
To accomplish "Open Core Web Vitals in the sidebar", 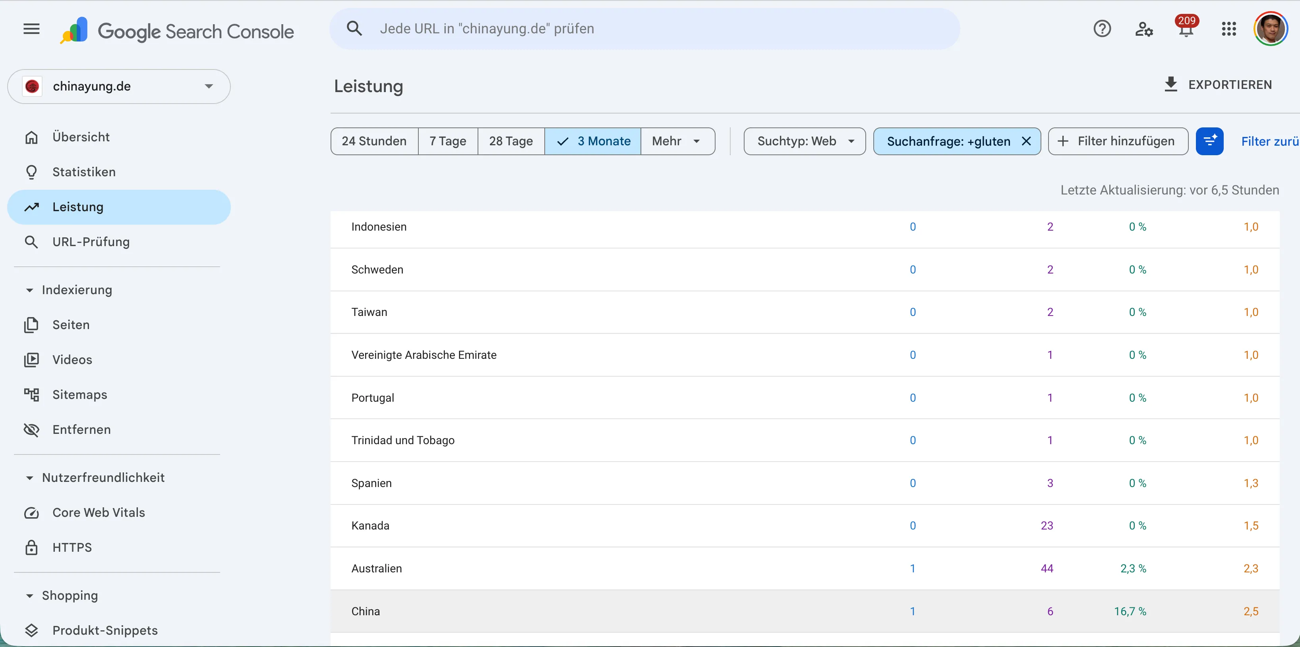I will tap(119, 513).
